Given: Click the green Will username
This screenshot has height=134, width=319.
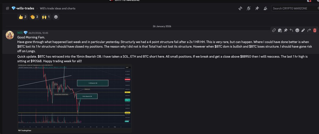Looking at the screenshot, I should pyautogui.click(x=20, y=33).
